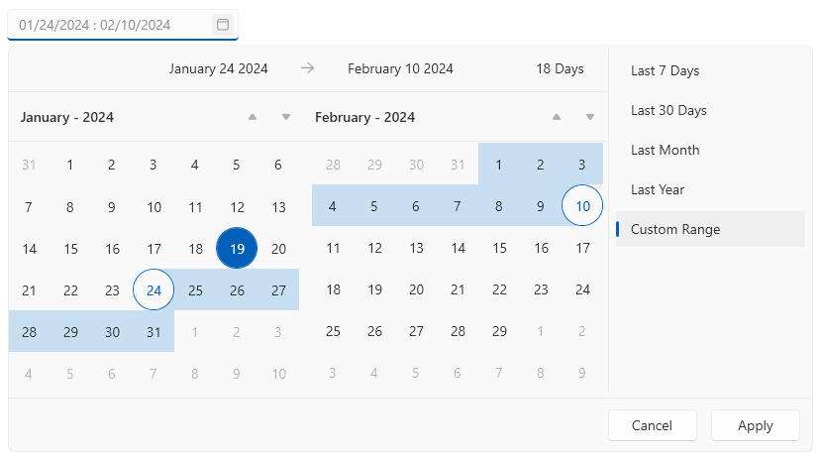Select the Last 30 Days preset
Viewport: 822px width, 458px height.
click(x=668, y=110)
